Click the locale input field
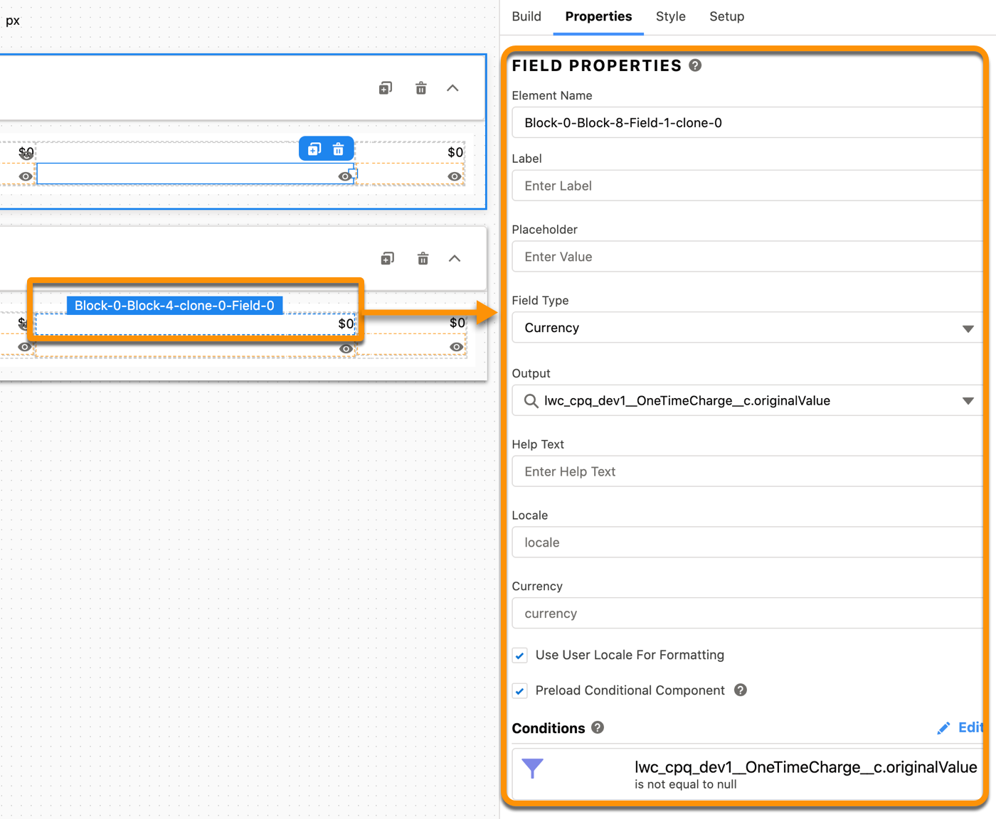 click(x=747, y=542)
